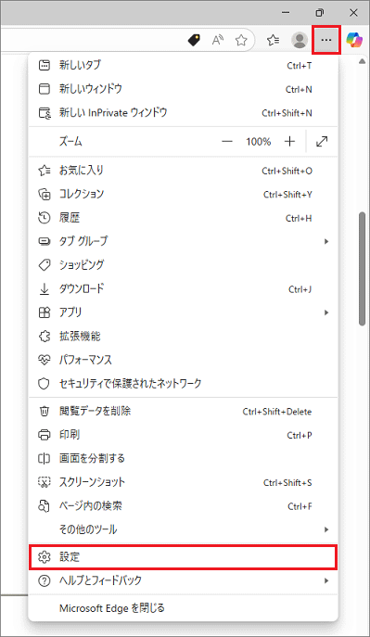Click the Ctrl+J shortcut text
This screenshot has width=370, height=637.
pos(300,289)
